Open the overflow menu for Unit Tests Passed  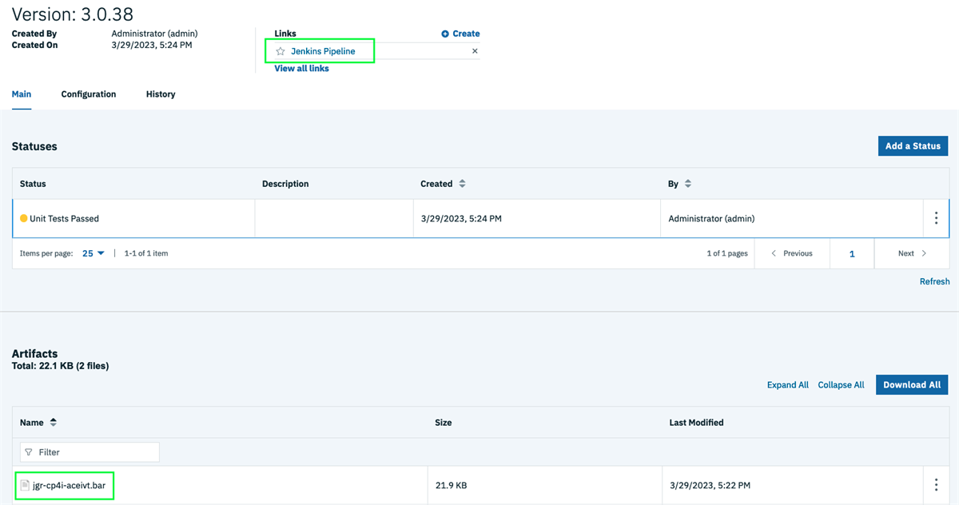(x=936, y=217)
